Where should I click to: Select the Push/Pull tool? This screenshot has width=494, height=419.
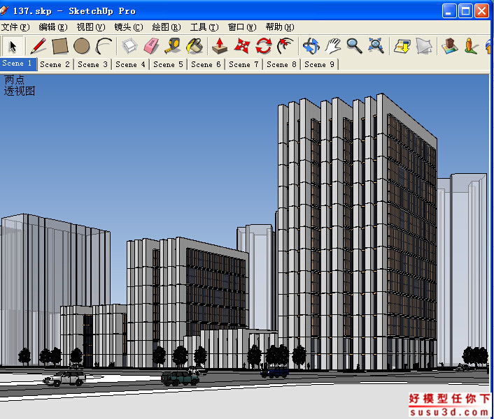220,46
